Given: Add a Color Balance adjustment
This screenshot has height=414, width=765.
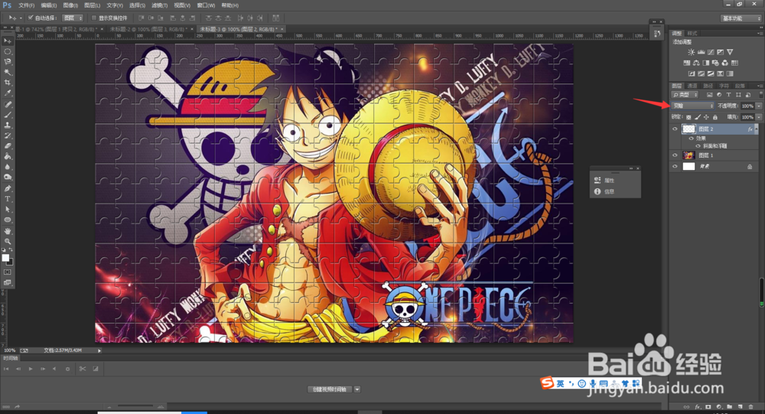Looking at the screenshot, I should tap(696, 63).
